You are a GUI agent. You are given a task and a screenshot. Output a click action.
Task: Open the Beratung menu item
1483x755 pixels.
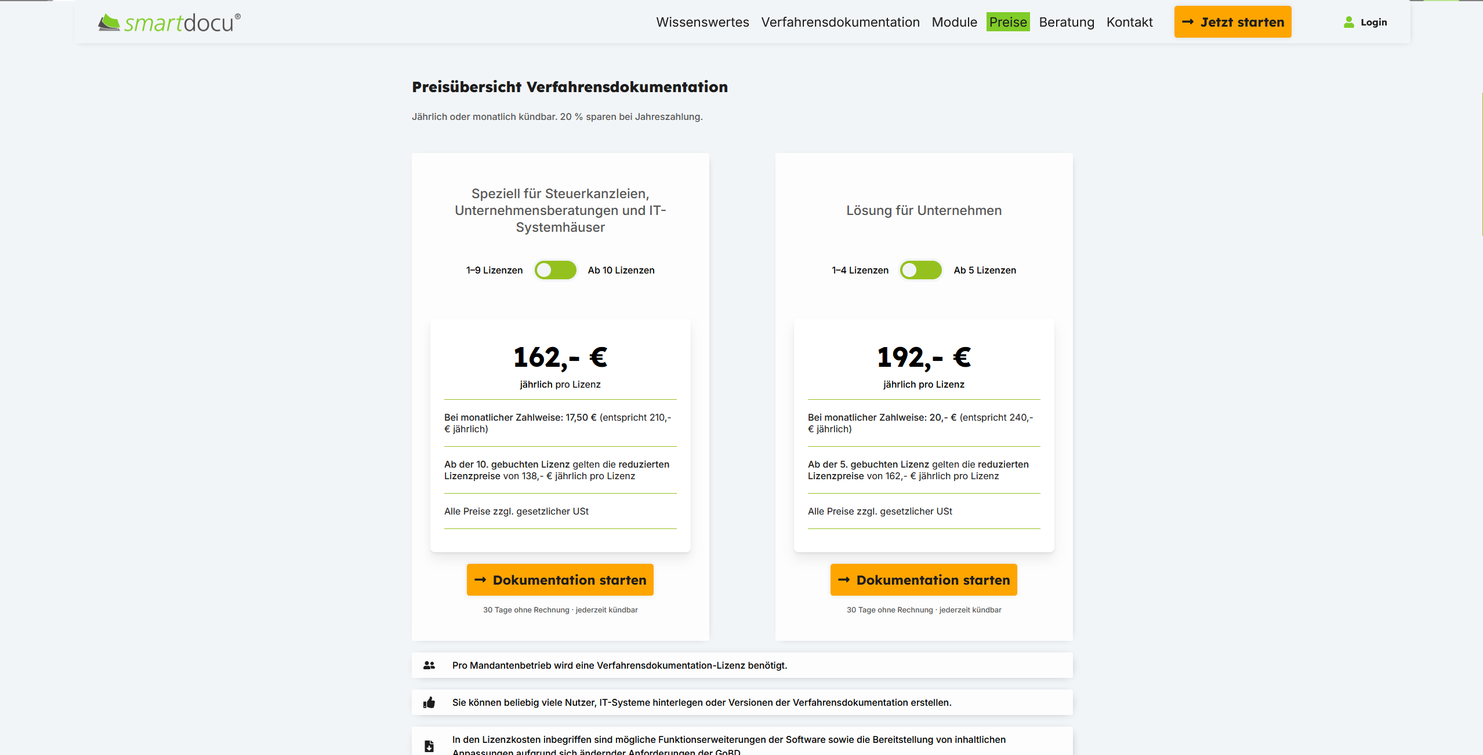(1066, 22)
